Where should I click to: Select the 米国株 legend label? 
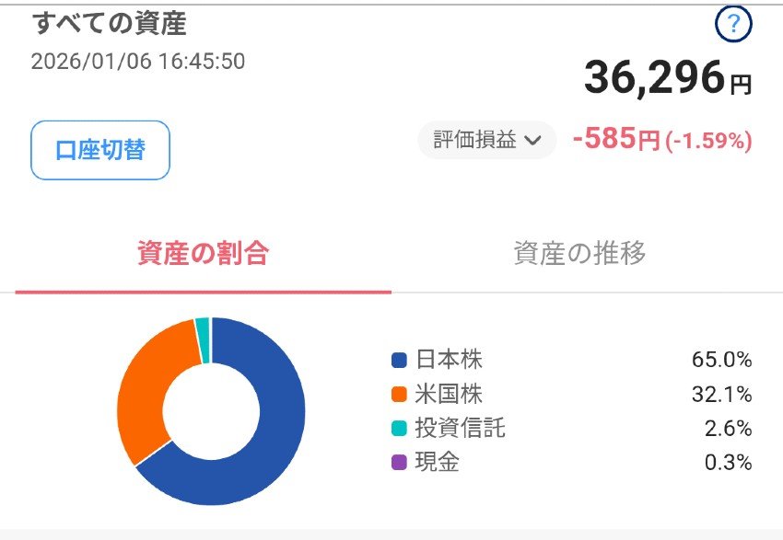(x=449, y=395)
